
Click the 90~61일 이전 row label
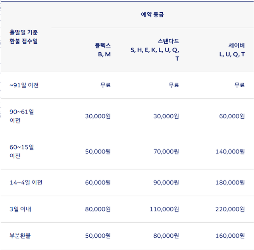22,116
